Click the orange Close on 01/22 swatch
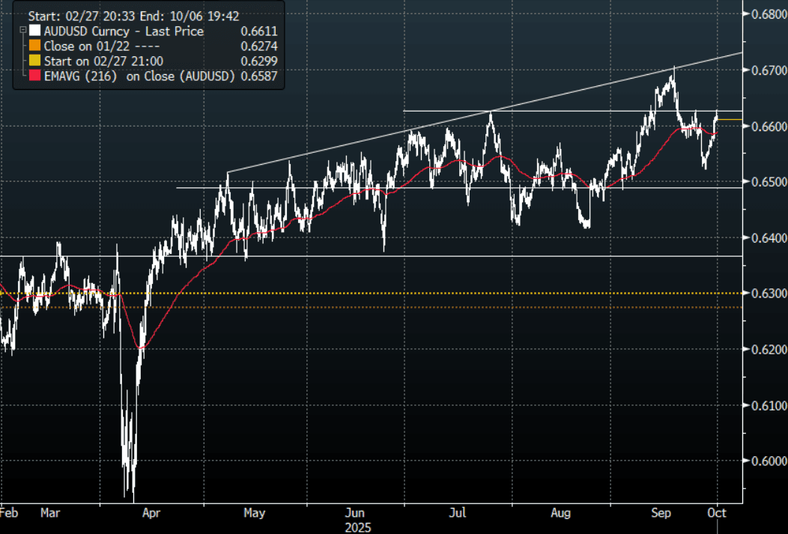This screenshot has height=534, width=788. tap(34, 46)
